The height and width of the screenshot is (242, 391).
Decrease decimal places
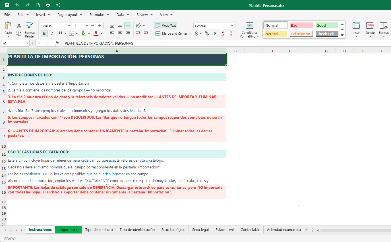coord(231,34)
